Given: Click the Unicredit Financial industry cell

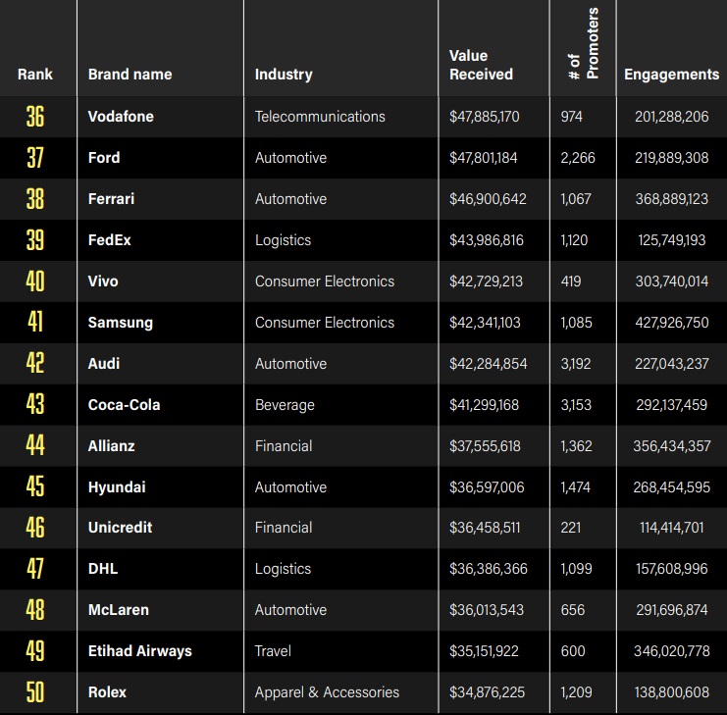Looking at the screenshot, I should click(286, 528).
